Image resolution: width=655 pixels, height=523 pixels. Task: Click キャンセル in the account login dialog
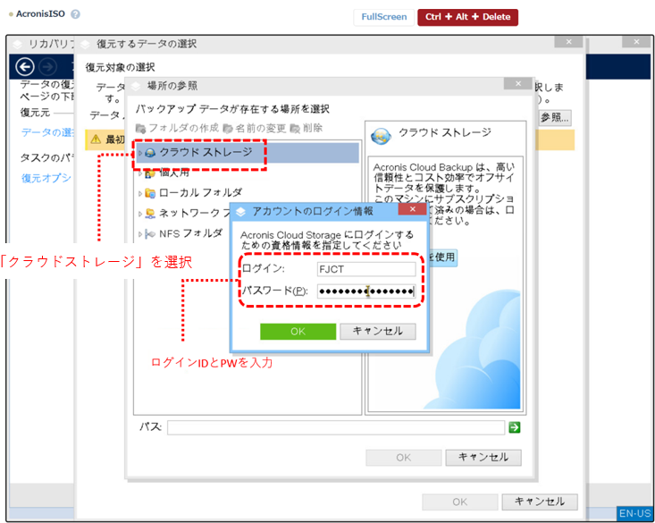pyautogui.click(x=377, y=331)
